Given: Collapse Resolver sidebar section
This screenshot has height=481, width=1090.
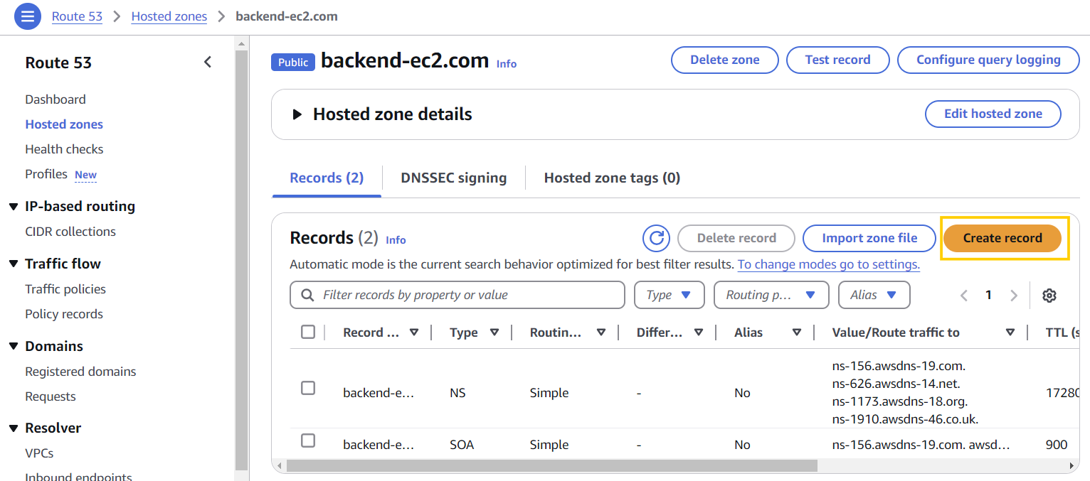Looking at the screenshot, I should pos(14,428).
